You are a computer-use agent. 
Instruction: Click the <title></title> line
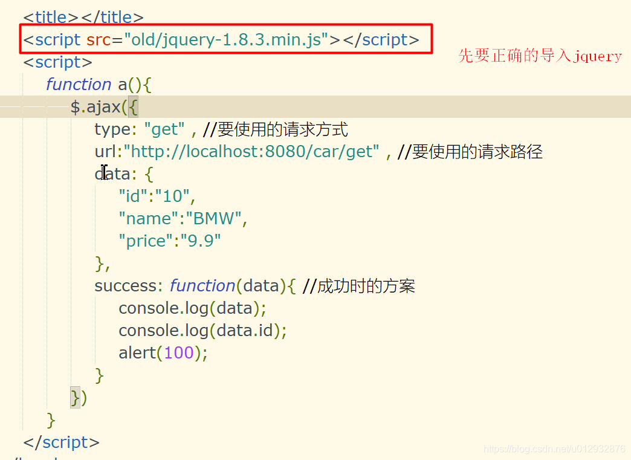click(83, 18)
